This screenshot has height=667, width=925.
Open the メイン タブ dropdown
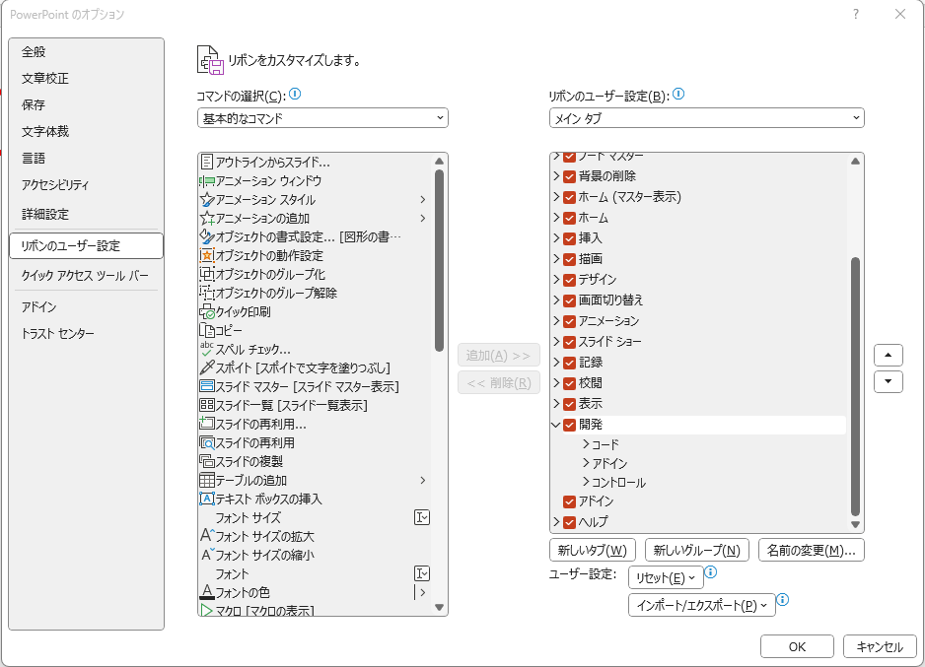(706, 118)
